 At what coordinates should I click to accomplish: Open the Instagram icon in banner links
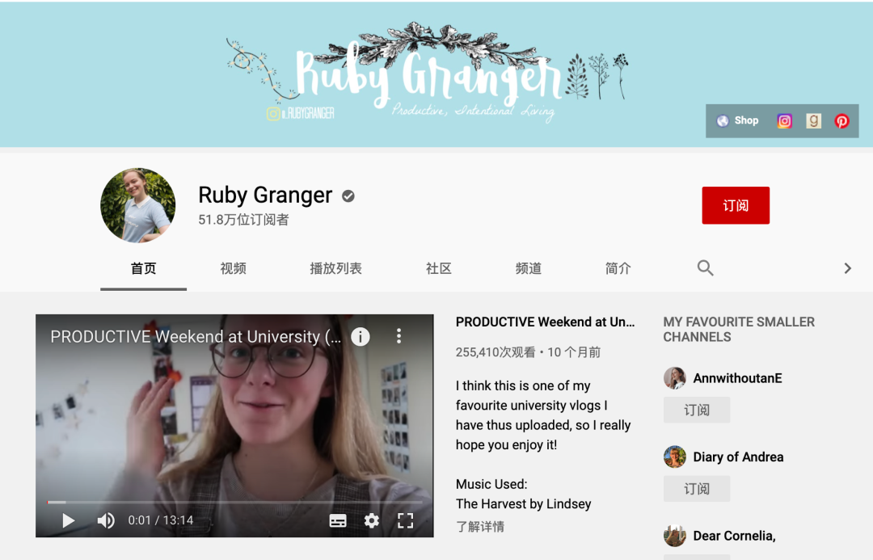tap(784, 120)
